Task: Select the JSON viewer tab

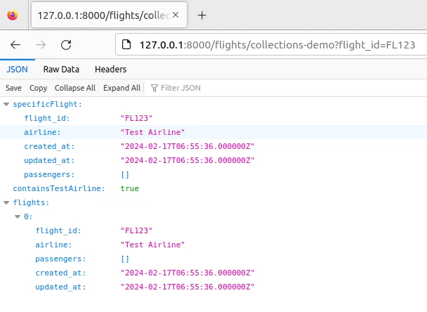Action: click(x=17, y=69)
